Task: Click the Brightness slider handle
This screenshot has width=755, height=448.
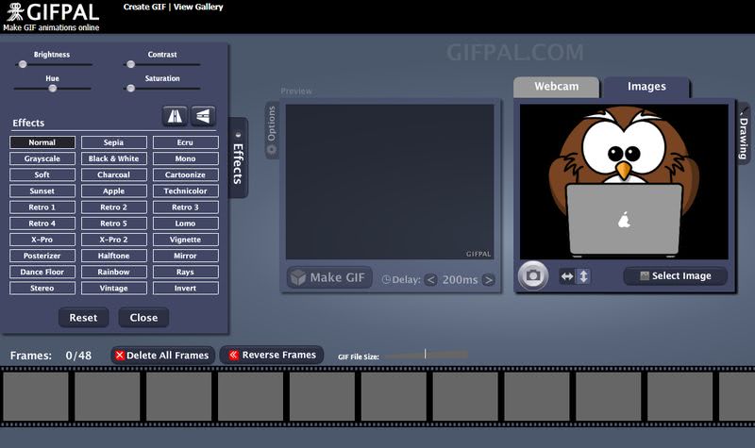Action: [x=23, y=64]
